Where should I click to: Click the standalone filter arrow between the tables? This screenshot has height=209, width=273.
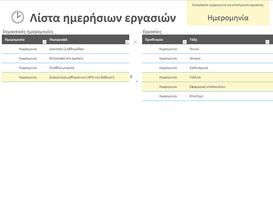click(135, 42)
